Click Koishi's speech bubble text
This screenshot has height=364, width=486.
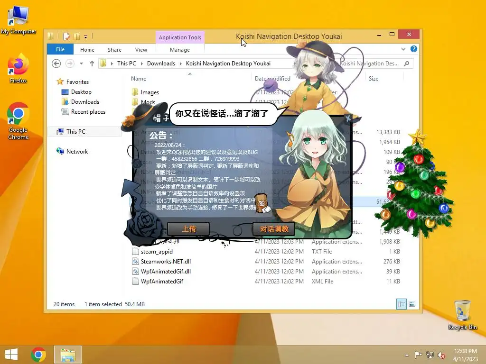click(221, 114)
